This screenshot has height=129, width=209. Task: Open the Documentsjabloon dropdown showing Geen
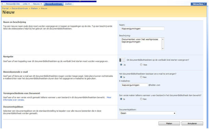pyautogui.click(x=148, y=113)
